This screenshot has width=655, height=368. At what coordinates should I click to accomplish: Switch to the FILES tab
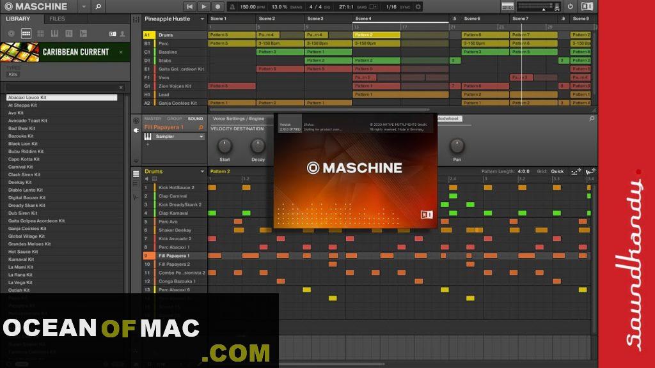[x=57, y=19]
